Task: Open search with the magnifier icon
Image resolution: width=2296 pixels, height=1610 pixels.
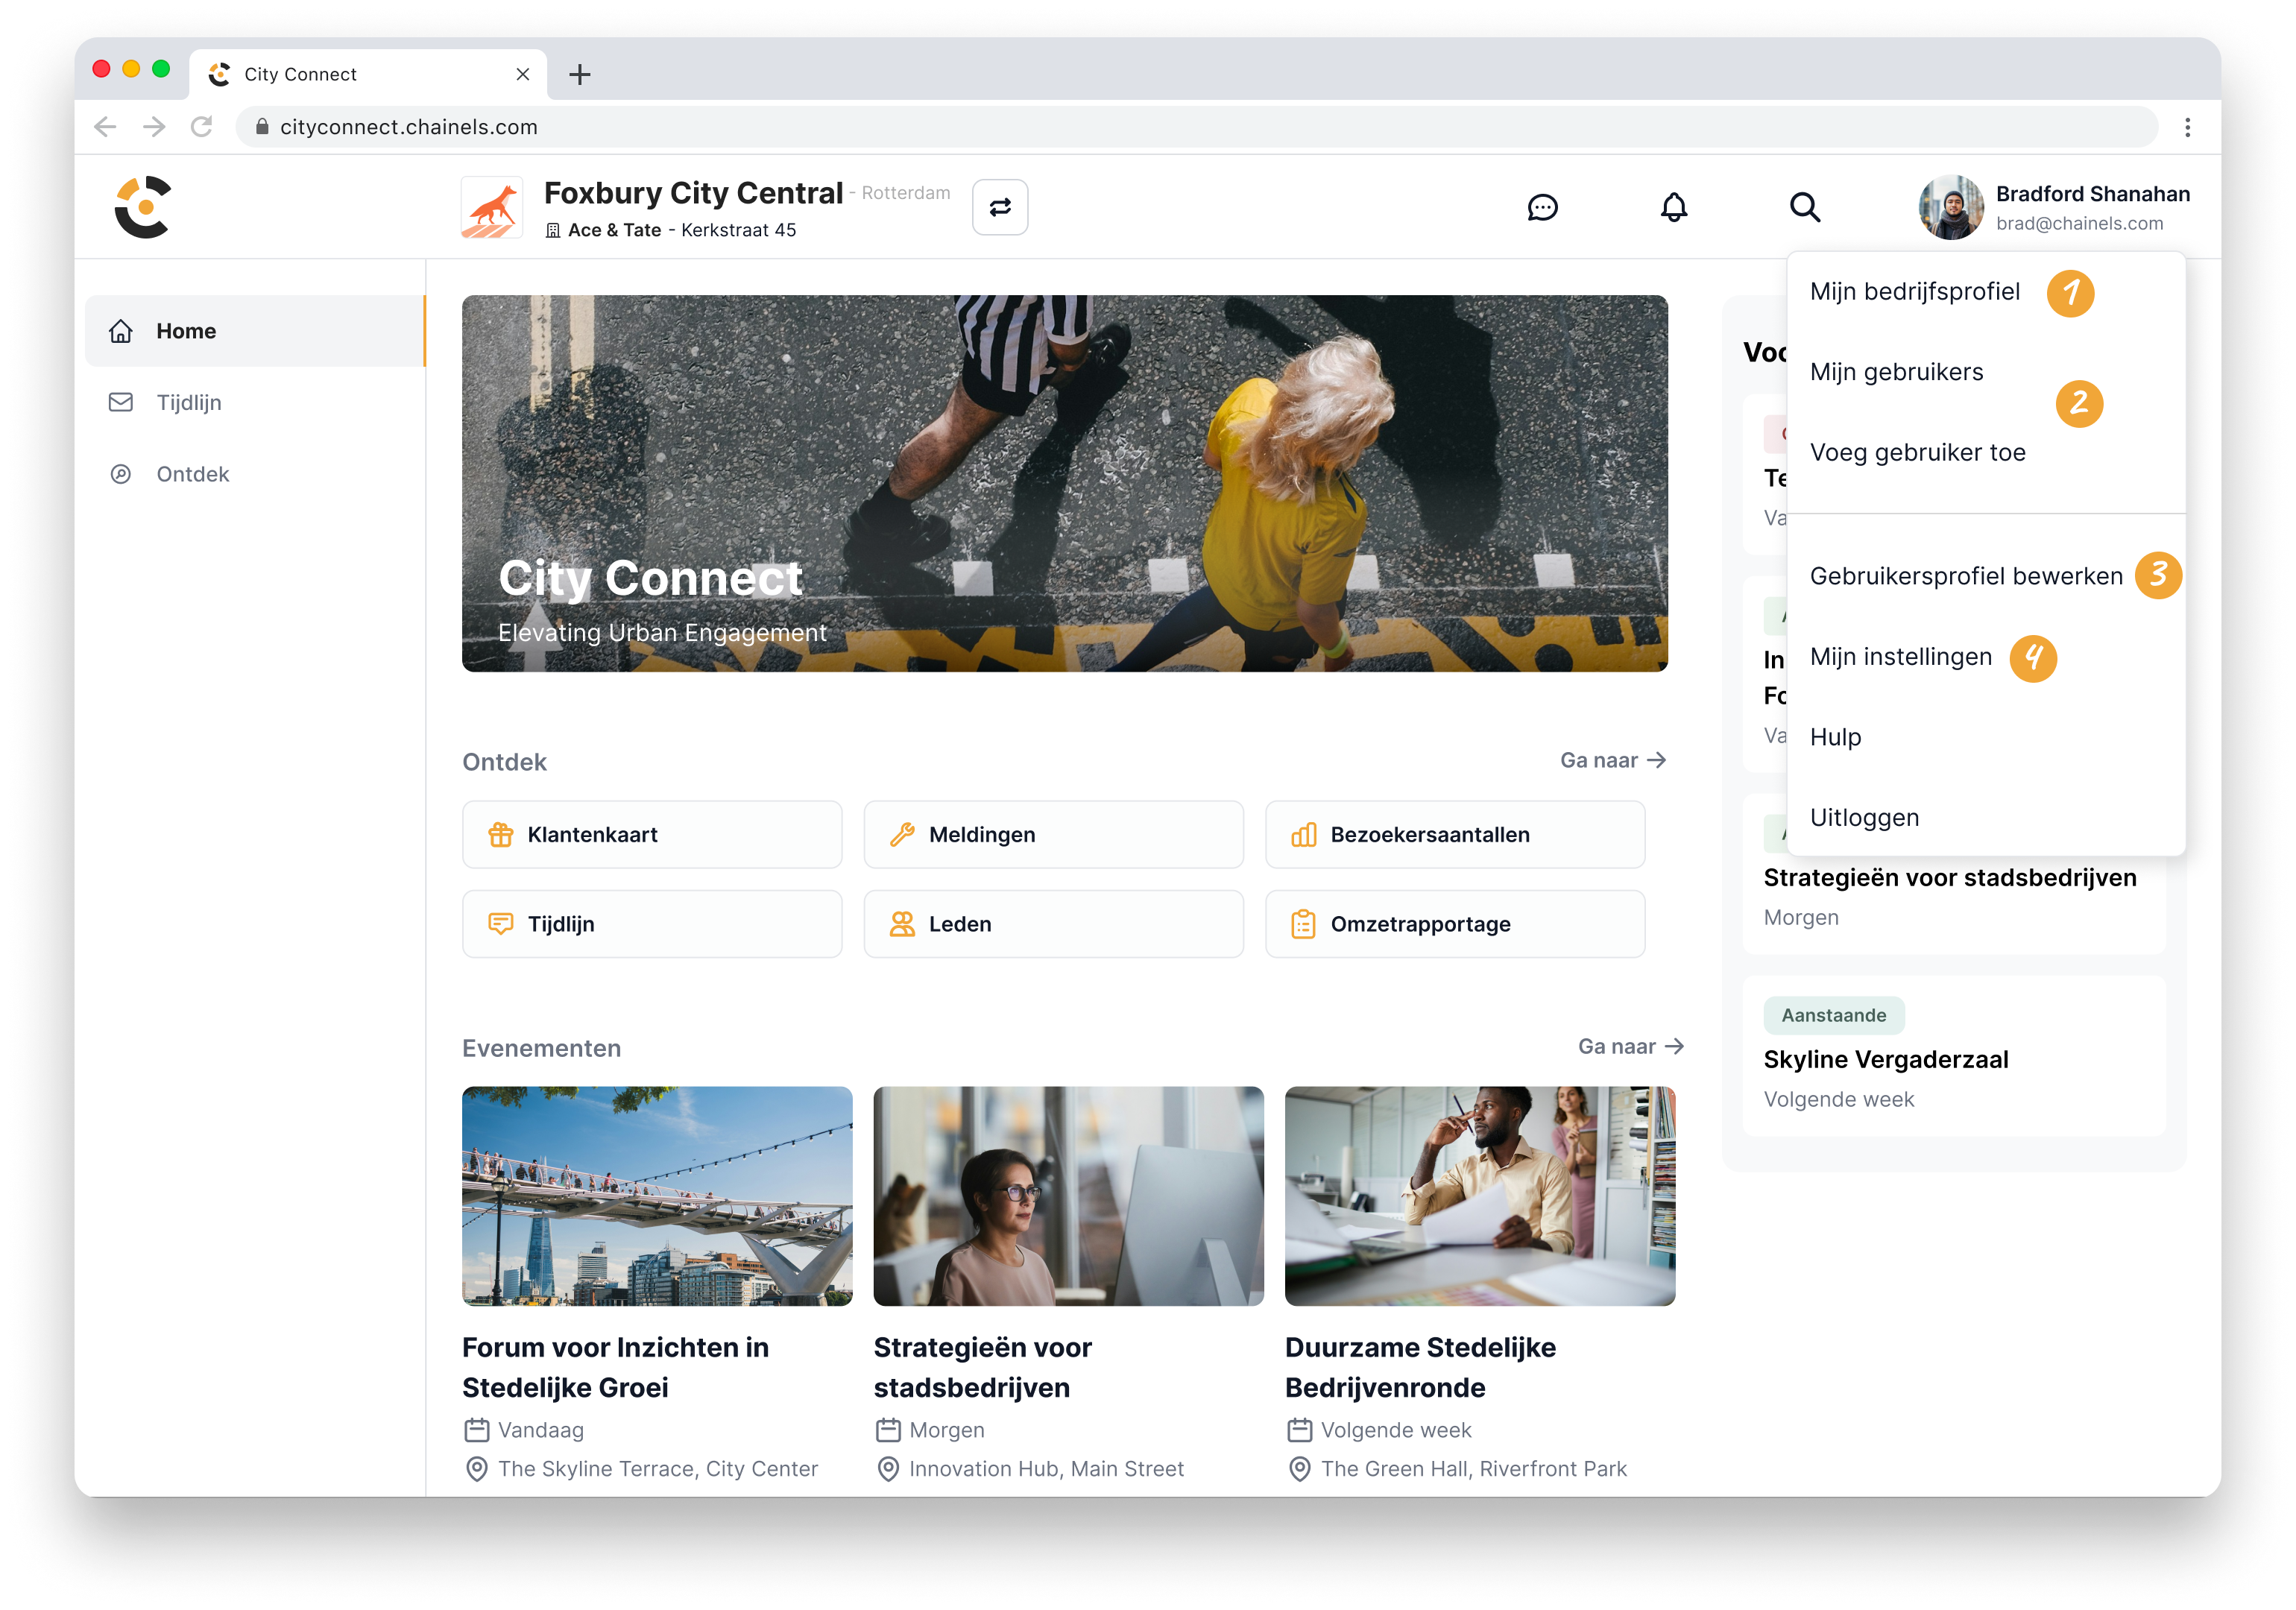Action: click(1804, 207)
